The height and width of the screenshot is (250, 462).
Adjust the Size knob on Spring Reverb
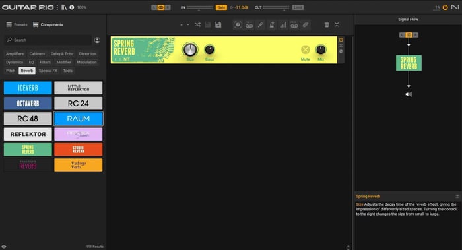[190, 49]
